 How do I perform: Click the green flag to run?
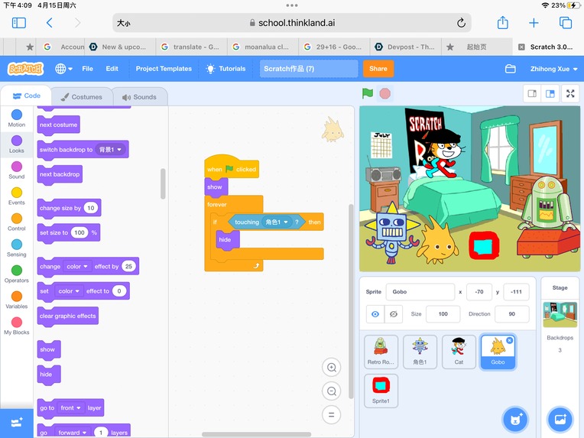coord(367,93)
